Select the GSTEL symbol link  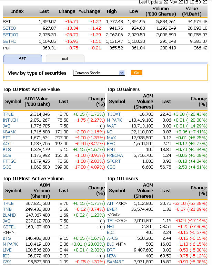[x=10, y=227]
